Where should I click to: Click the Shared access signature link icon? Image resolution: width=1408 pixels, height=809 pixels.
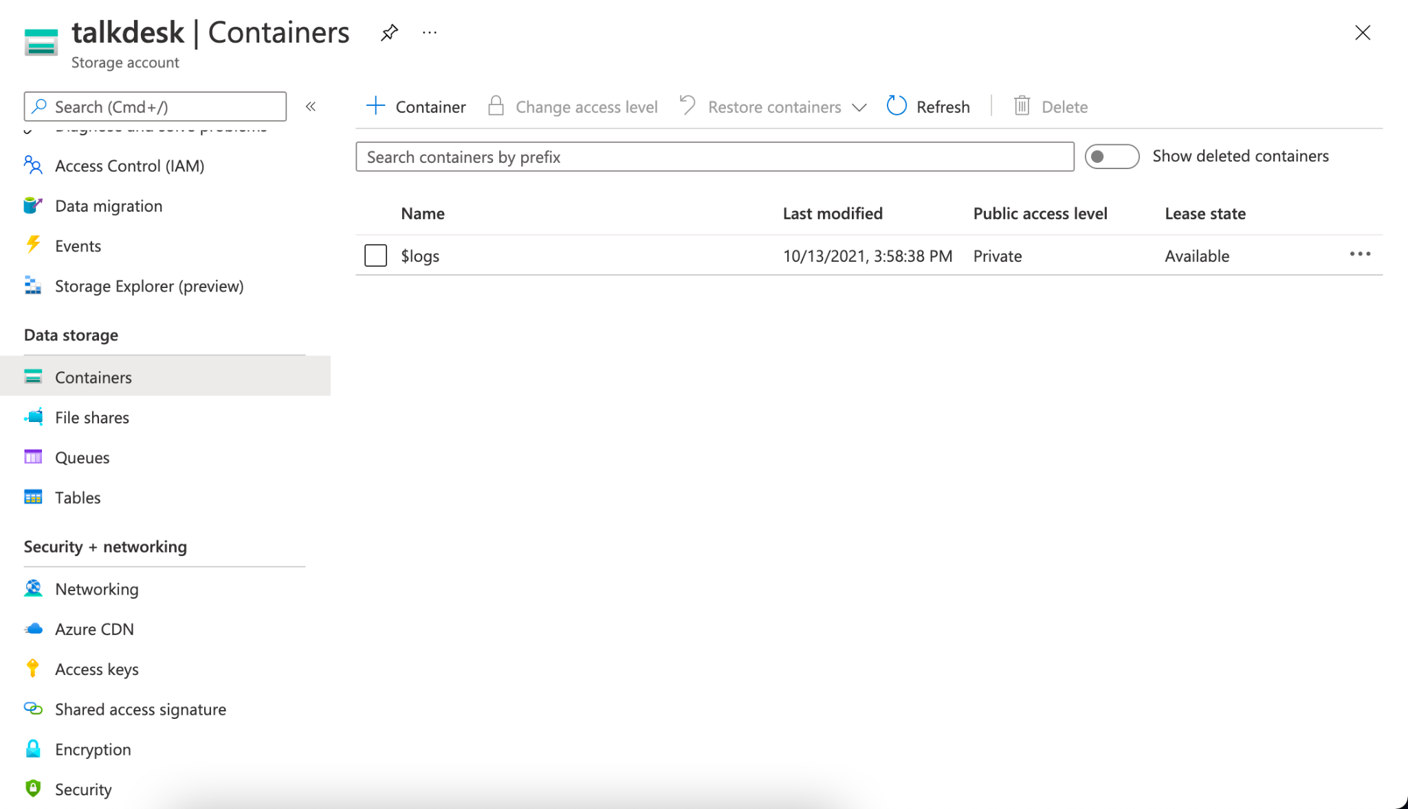click(x=33, y=709)
